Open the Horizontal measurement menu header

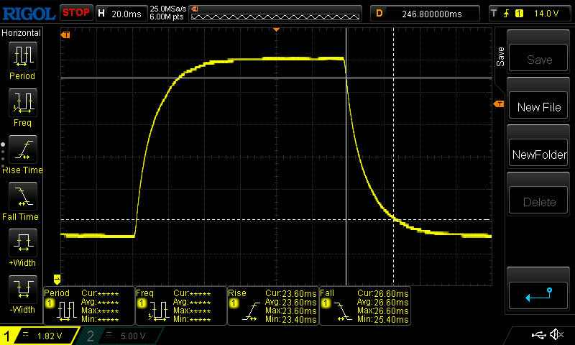point(22,33)
